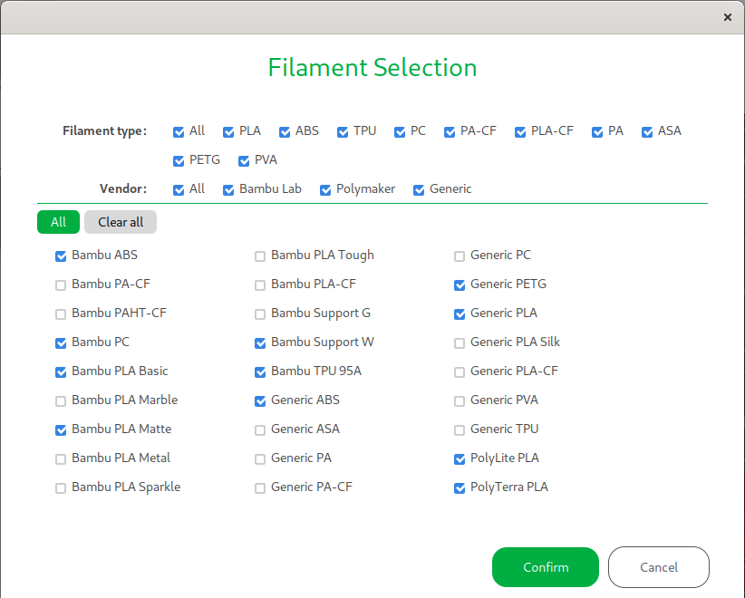Enable Bambu PLA Metal filament

pos(61,458)
